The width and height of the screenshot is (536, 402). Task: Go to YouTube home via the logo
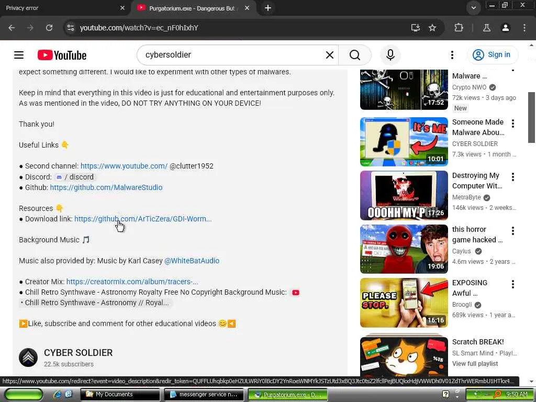point(62,55)
